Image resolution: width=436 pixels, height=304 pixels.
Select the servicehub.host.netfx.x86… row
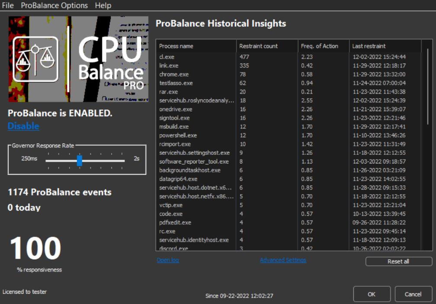(289, 196)
